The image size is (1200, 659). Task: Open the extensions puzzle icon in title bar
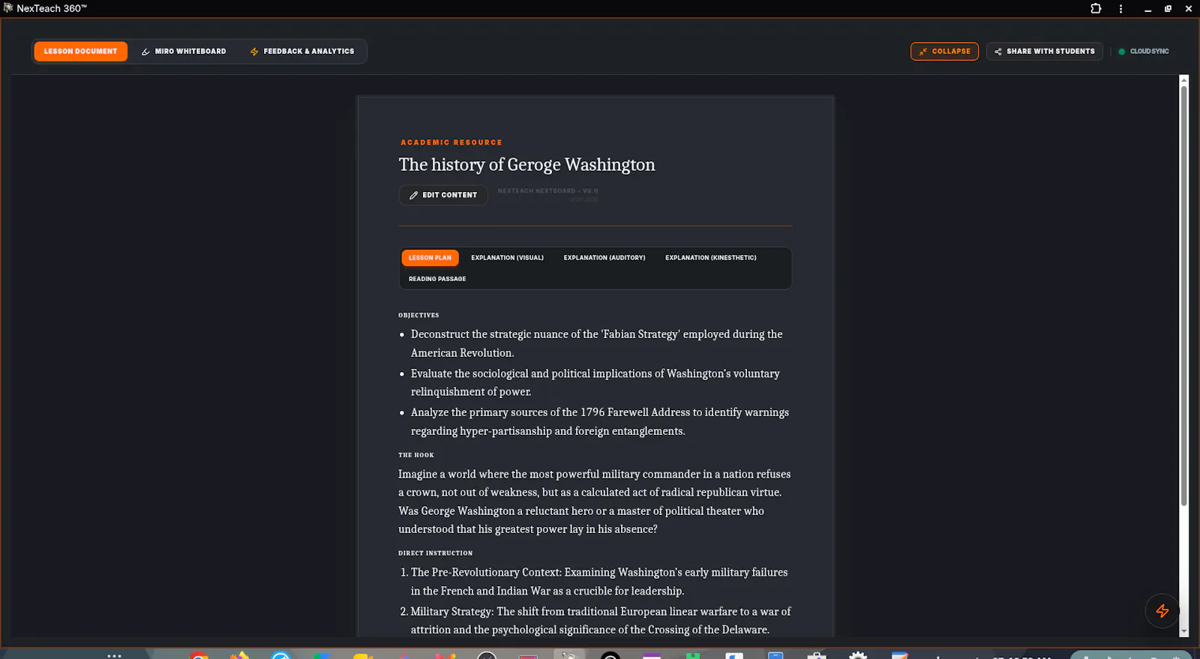pyautogui.click(x=1096, y=9)
